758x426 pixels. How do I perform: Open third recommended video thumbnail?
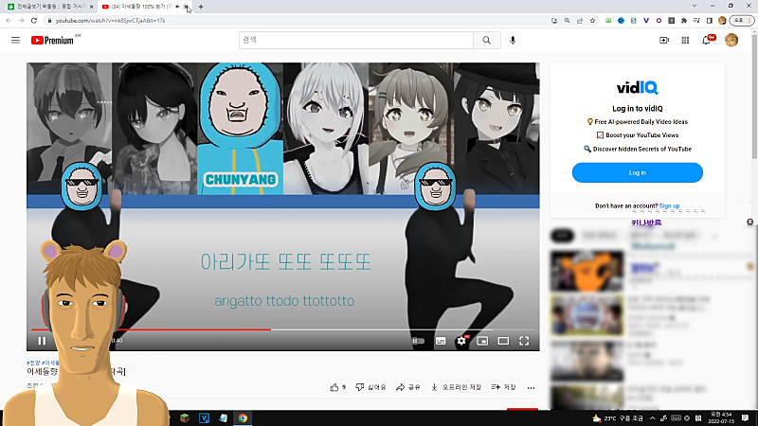pos(587,361)
